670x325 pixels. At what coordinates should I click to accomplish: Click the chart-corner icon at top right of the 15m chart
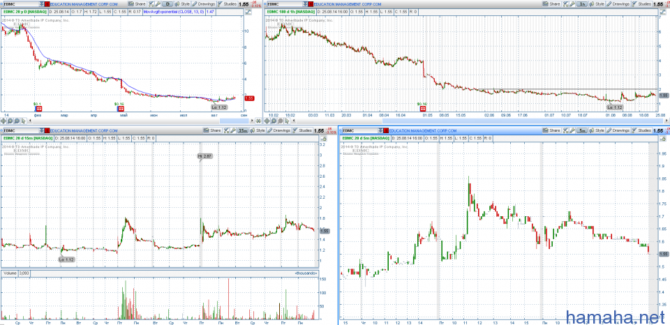324,139
